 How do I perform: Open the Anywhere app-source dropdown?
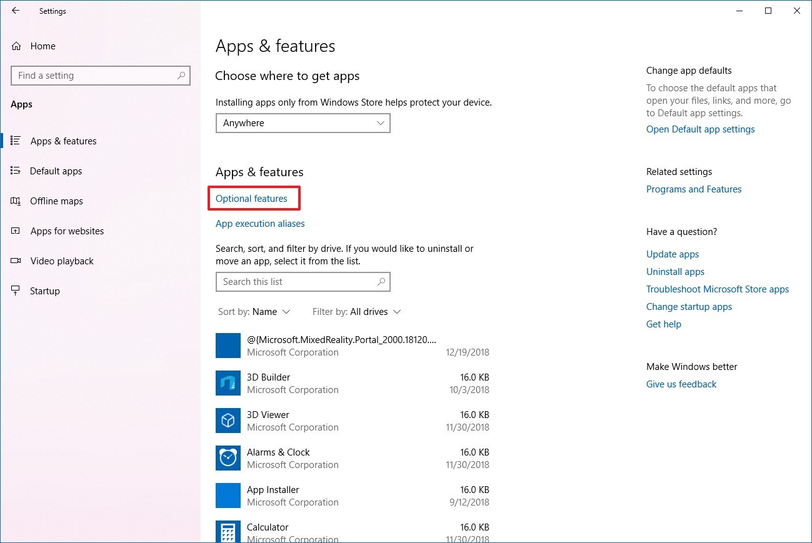point(303,123)
